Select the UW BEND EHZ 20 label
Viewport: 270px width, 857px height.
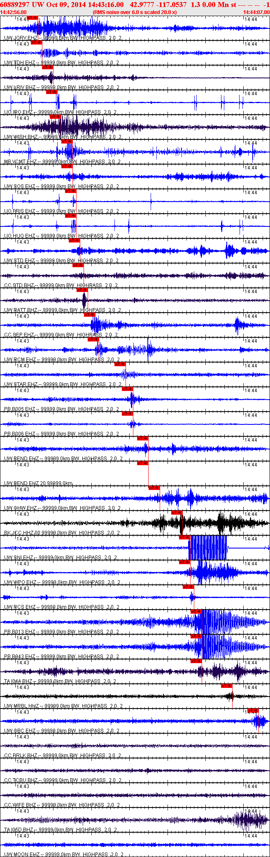38,483
